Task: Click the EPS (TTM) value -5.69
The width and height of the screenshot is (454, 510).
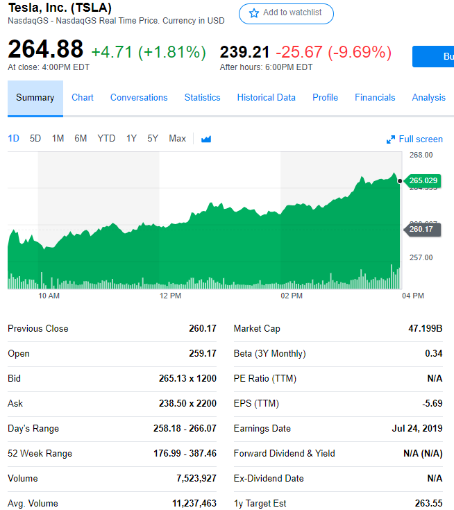Action: pos(432,404)
